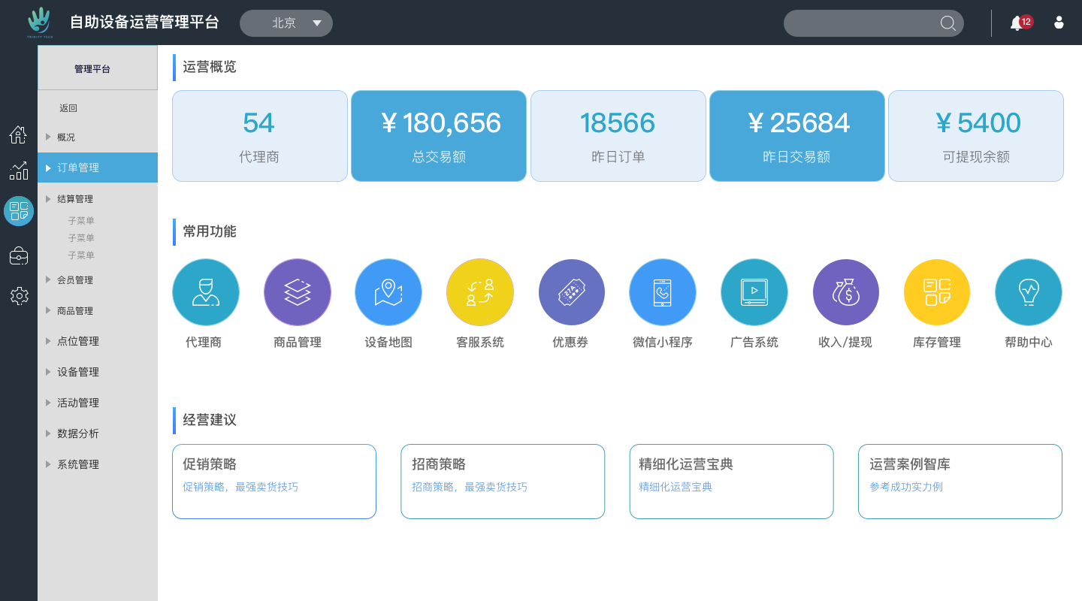
Task: Open the 代理商 agent icon
Action: pyautogui.click(x=205, y=292)
